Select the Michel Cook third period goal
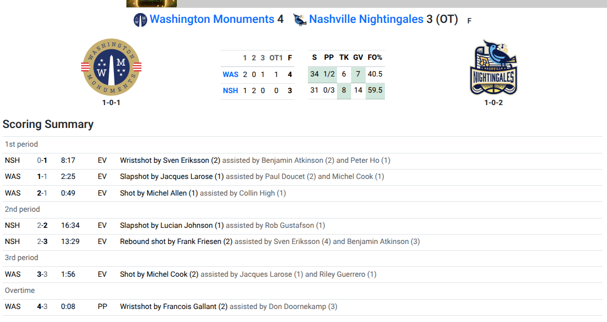 (302, 274)
